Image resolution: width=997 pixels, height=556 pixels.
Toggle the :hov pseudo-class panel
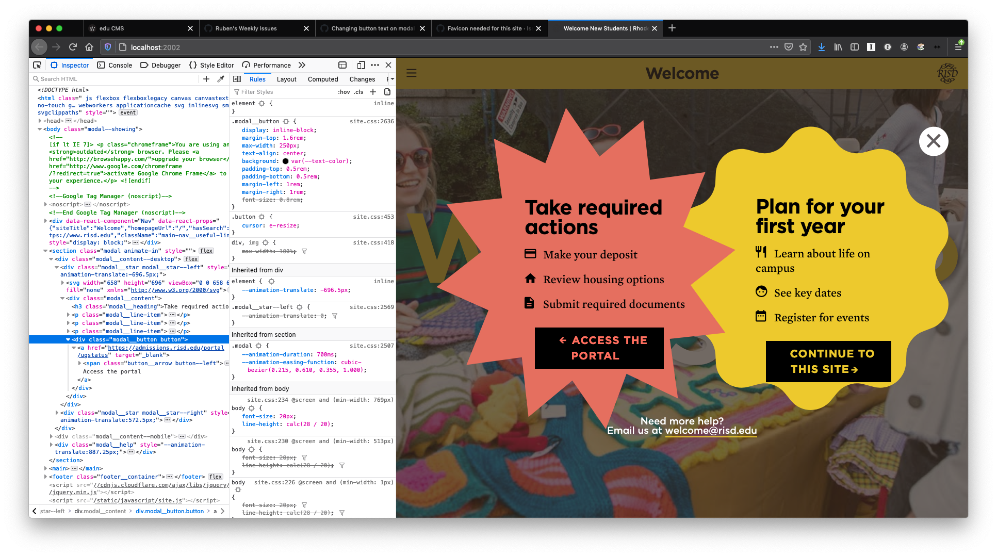[344, 92]
